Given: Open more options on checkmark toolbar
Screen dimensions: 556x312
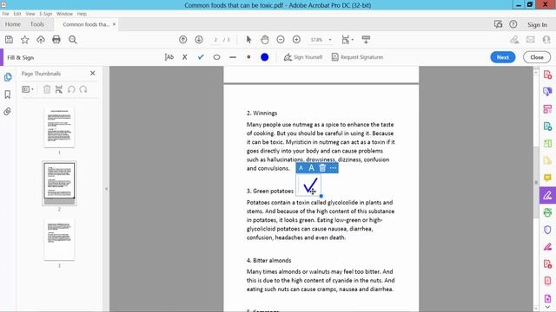Looking at the screenshot, I should 333,168.
